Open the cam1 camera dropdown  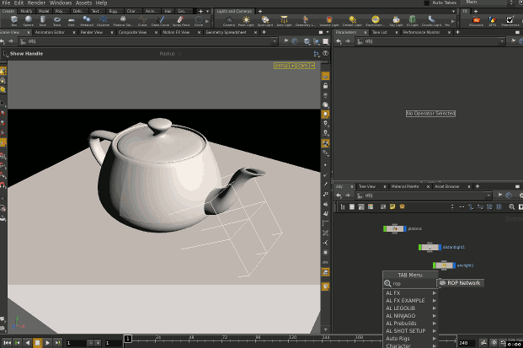click(306, 66)
